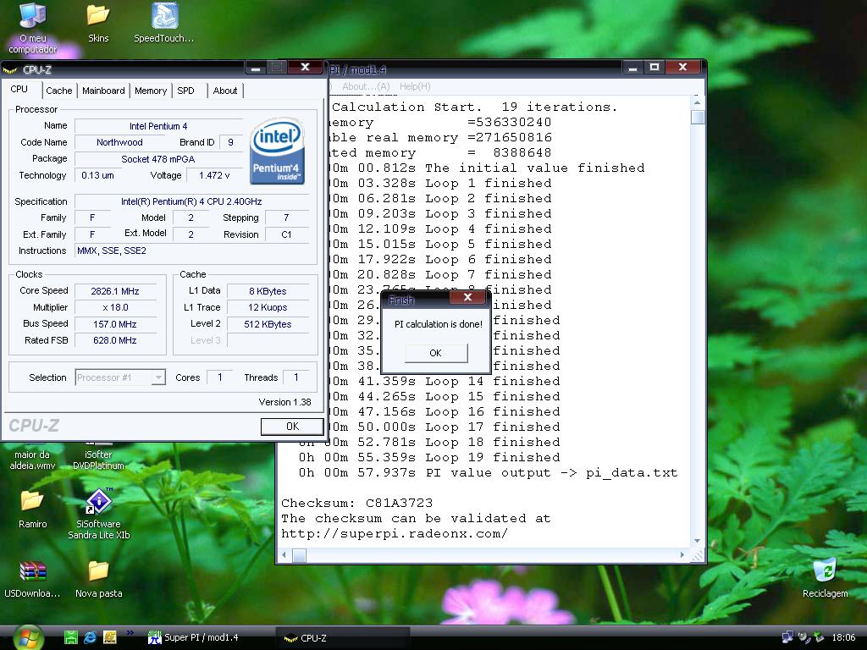Click the Package value 'Socket 478 mPGA'
Viewport: 867px width, 650px height.
(x=158, y=158)
